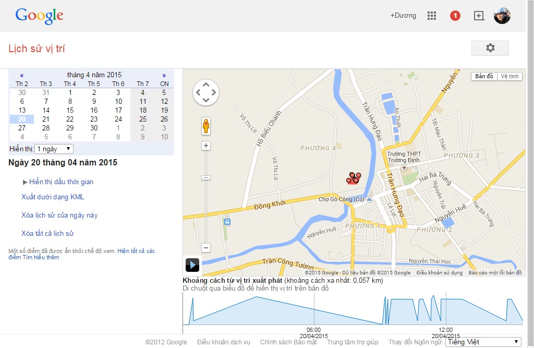Select day 21 in the calendar
This screenshot has height=348, width=534.
(46, 119)
